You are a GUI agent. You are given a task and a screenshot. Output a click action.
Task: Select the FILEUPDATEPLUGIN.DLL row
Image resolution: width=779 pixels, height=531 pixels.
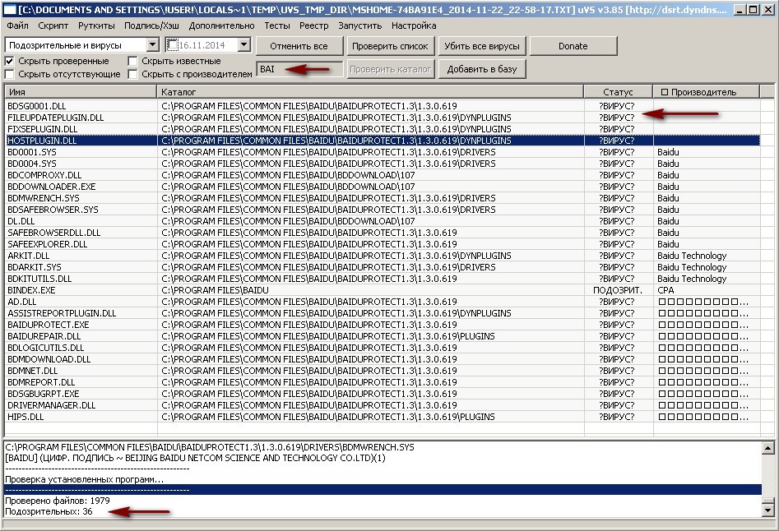(x=382, y=118)
